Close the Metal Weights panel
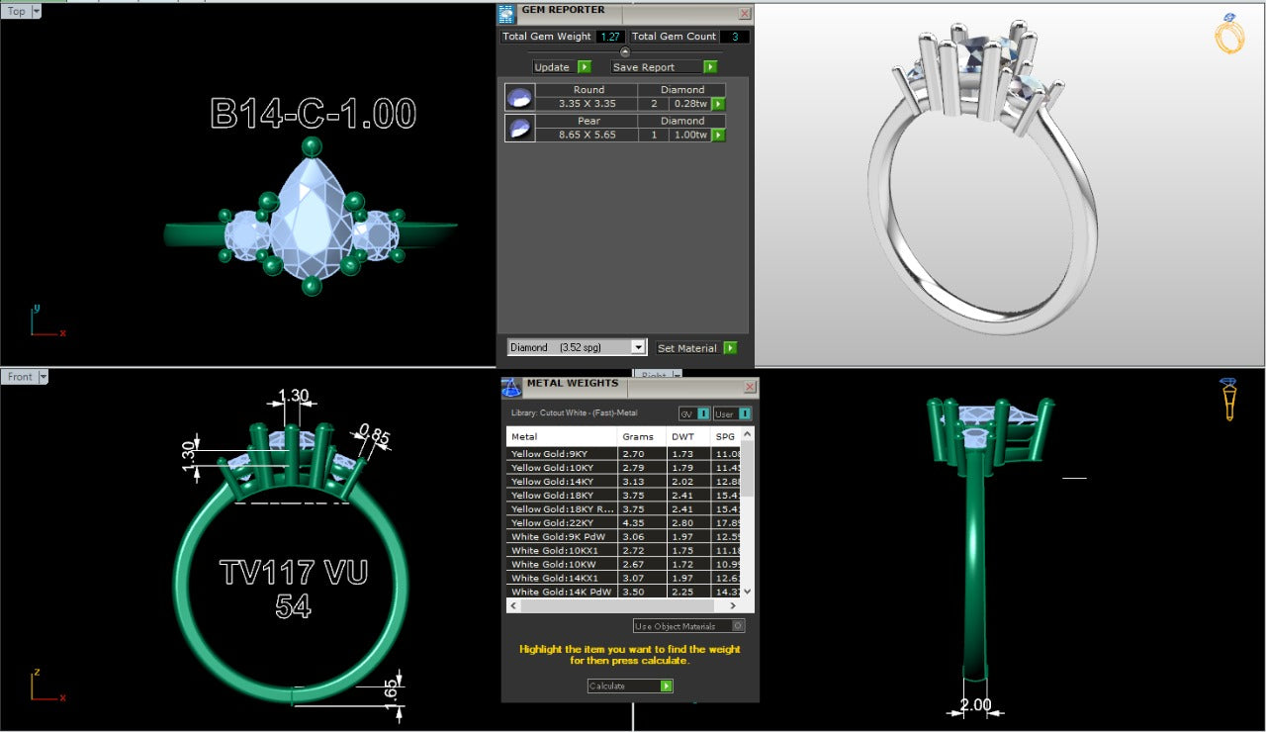 coord(750,387)
